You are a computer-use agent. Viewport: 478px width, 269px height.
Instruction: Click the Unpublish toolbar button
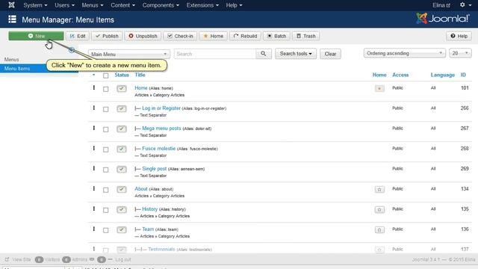(143, 36)
